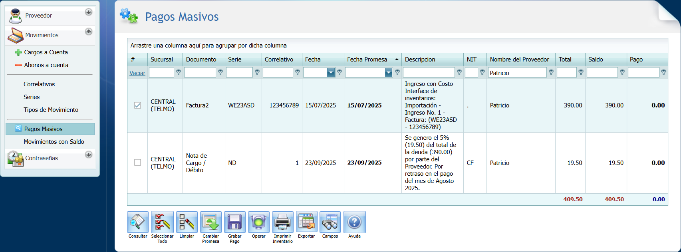Expand the Proveedor sidebar section
The height and width of the screenshot is (252, 681).
[89, 12]
